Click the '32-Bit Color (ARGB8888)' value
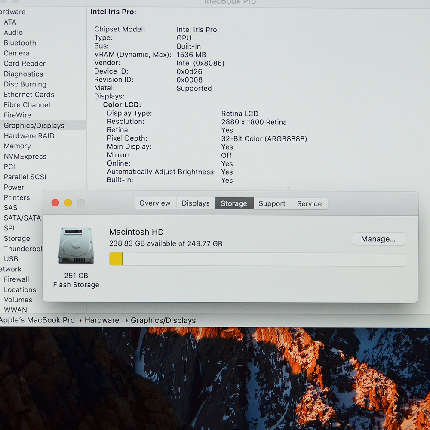Image resolution: width=430 pixels, height=430 pixels. pyautogui.click(x=264, y=139)
